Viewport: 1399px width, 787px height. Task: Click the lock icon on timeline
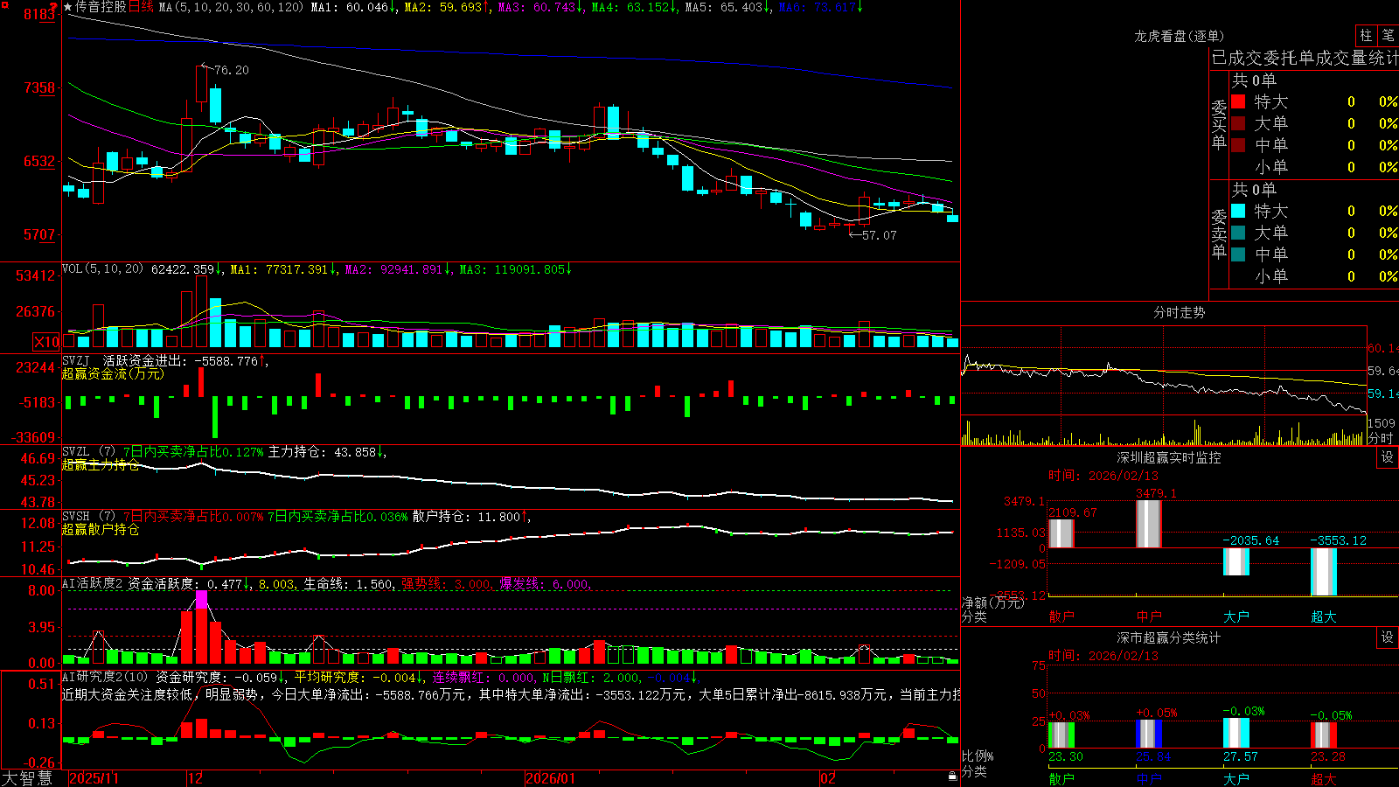[953, 777]
